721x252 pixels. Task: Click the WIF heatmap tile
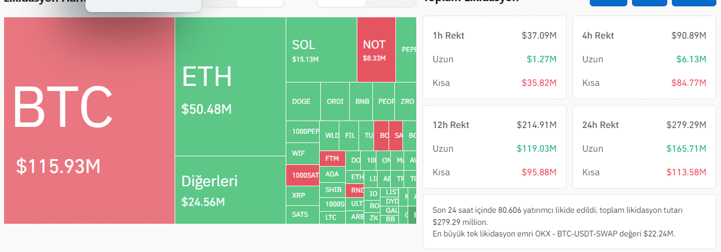[299, 153]
